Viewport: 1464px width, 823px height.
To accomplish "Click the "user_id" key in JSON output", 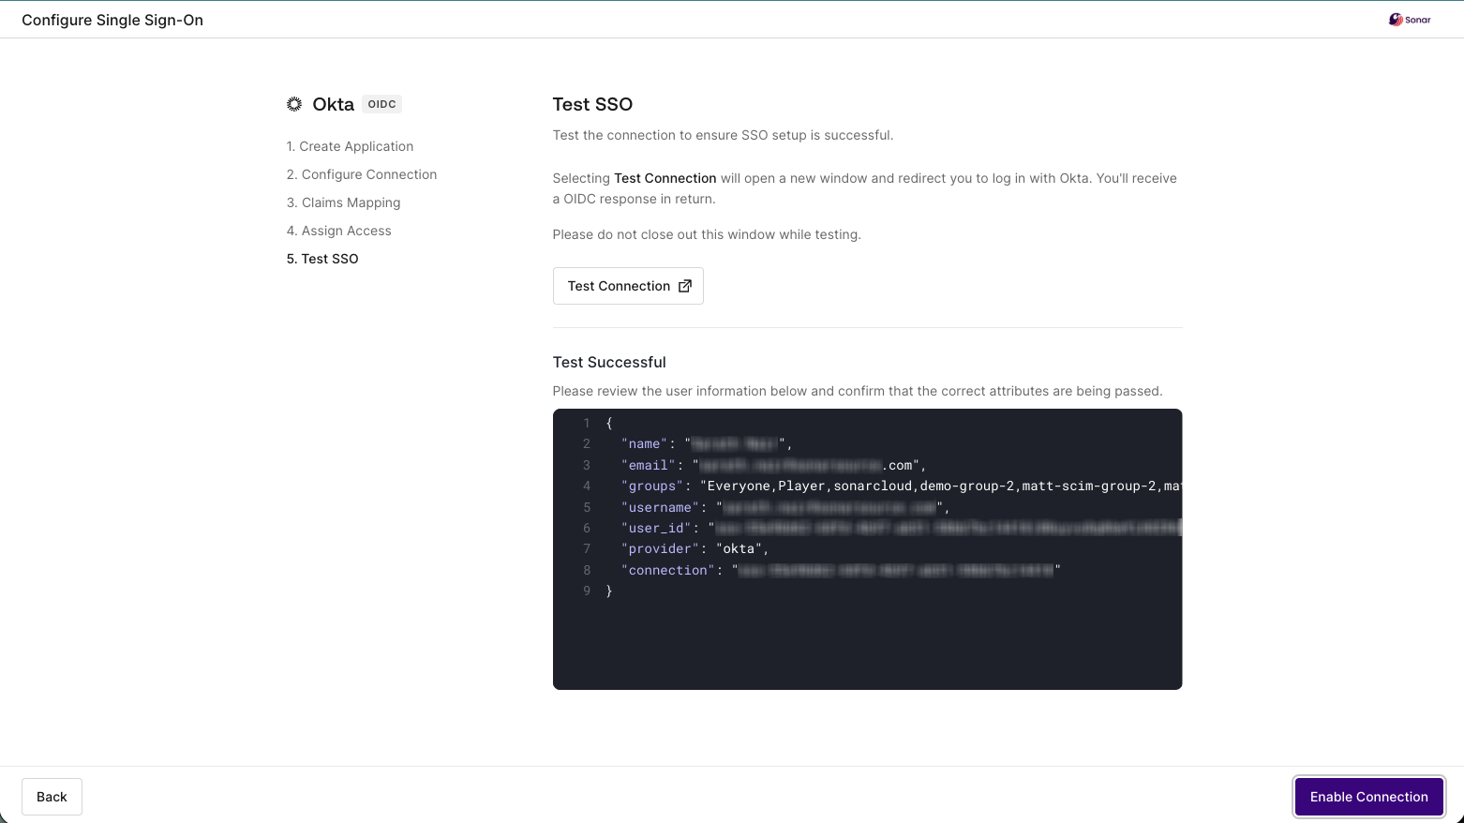I will point(655,528).
